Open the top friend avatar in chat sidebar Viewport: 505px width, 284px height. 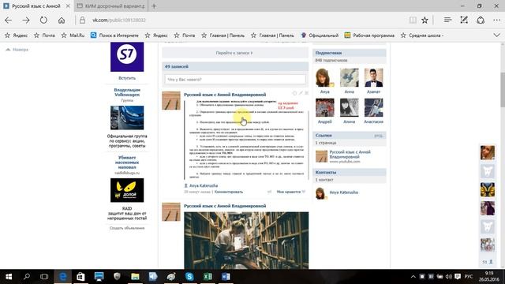click(x=488, y=152)
